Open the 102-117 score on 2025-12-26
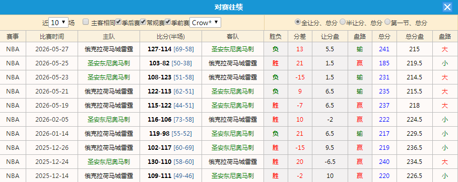 (x=160, y=148)
